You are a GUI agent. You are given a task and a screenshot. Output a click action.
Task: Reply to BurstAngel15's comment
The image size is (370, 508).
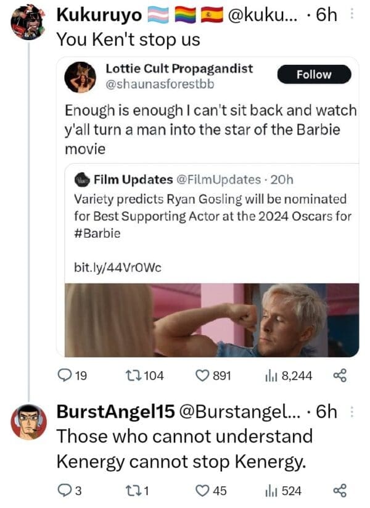pos(65,491)
